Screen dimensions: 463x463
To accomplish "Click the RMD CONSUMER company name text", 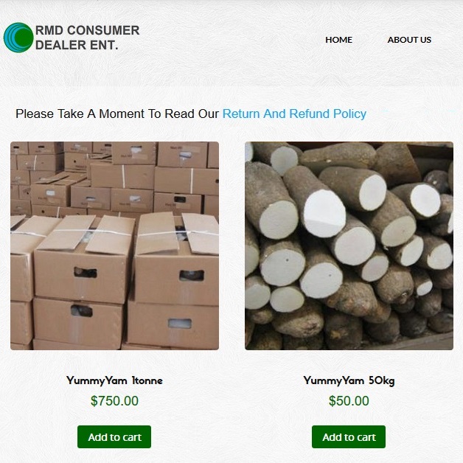I will pyautogui.click(x=88, y=30).
